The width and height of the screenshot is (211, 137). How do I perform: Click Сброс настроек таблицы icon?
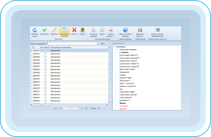click(x=125, y=30)
